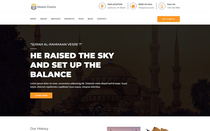The height and width of the screenshot is (131, 210).
Task: Click the info@gmail.com email address
Action: click(146, 8)
